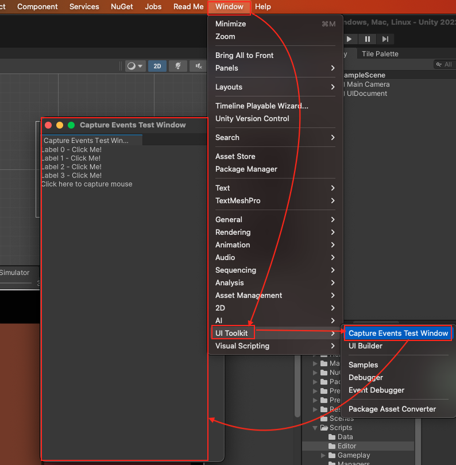Open Package Manager from Window menu

pos(246,169)
